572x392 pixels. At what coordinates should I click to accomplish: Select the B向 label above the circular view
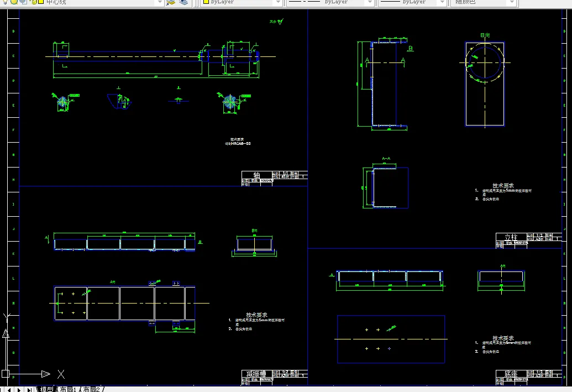(x=485, y=35)
